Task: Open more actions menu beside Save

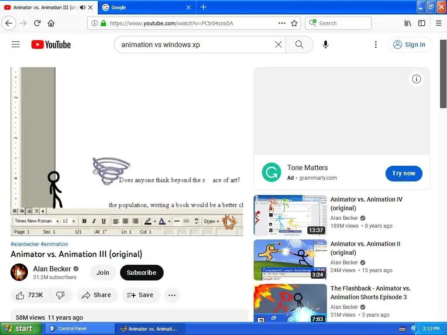Action: (x=172, y=295)
